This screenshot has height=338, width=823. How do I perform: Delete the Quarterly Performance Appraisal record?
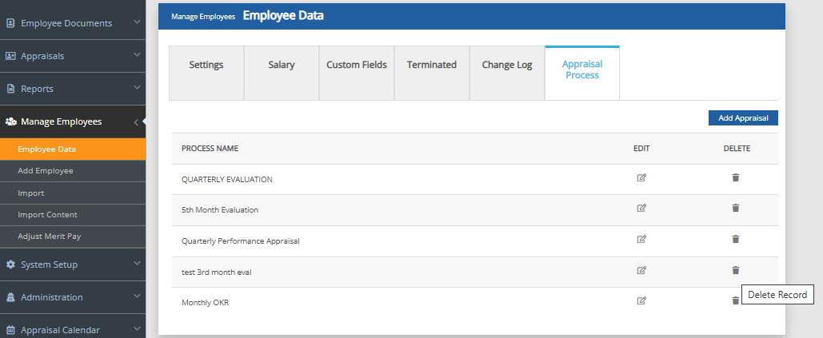pyautogui.click(x=736, y=239)
